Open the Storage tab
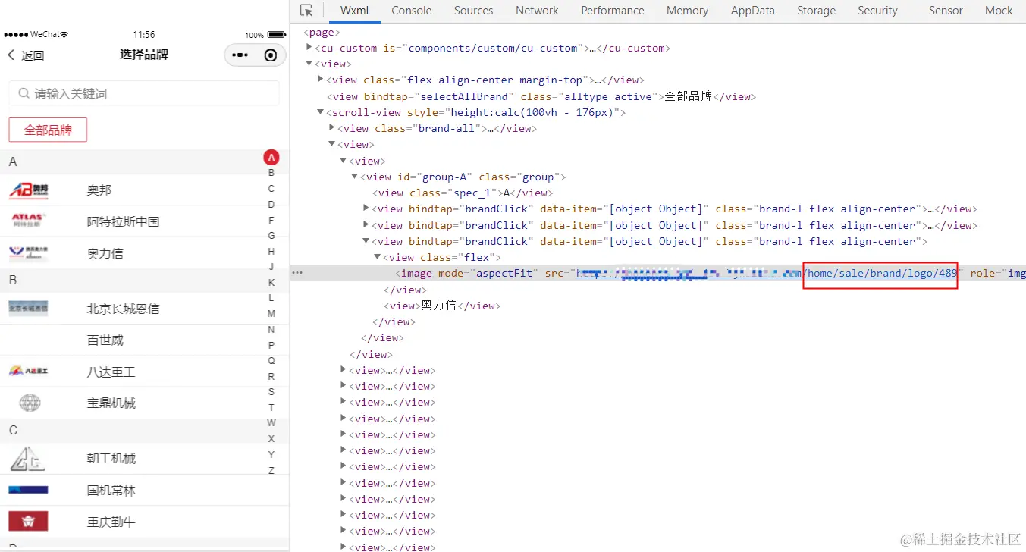This screenshot has width=1026, height=552. [816, 11]
